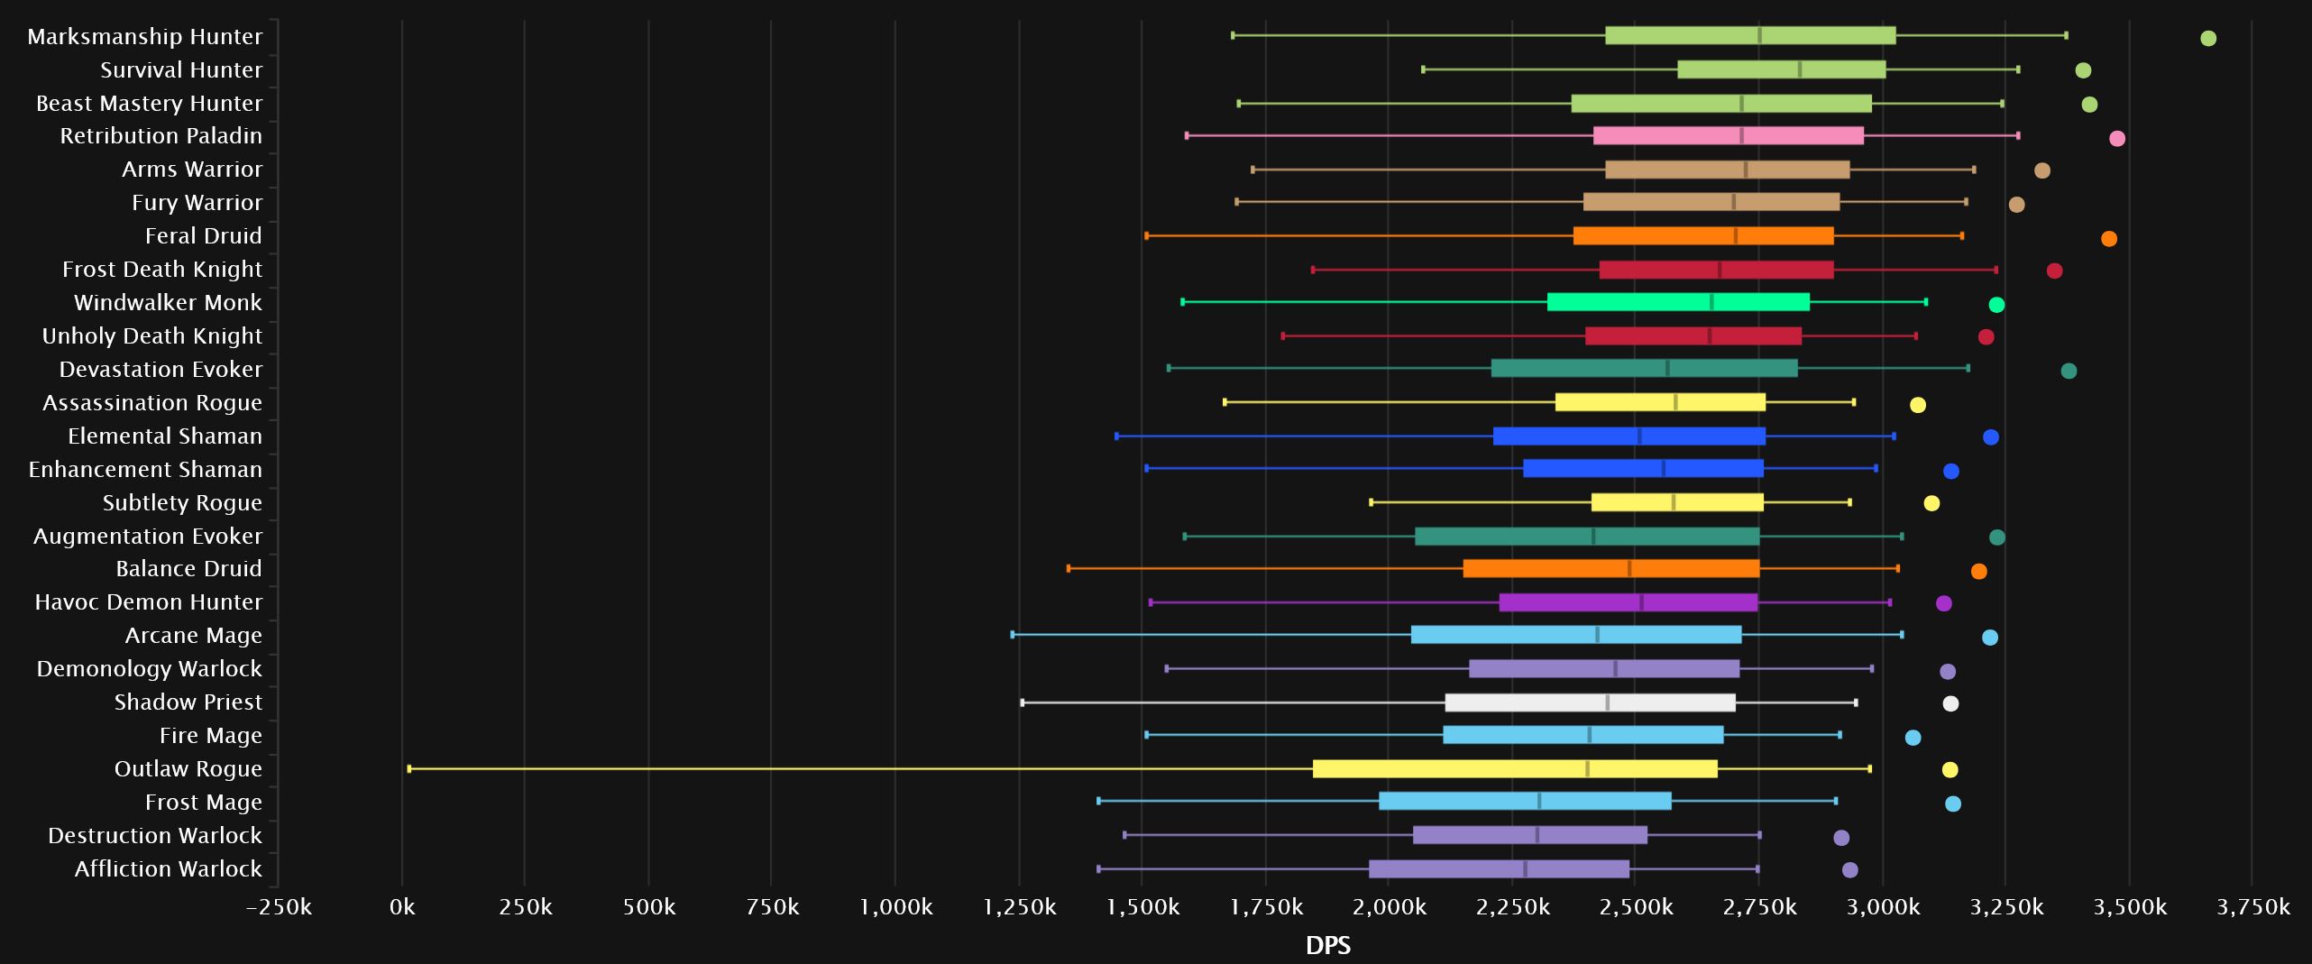Click the Feral Druid label
This screenshot has width=2312, height=964.
pos(204,236)
